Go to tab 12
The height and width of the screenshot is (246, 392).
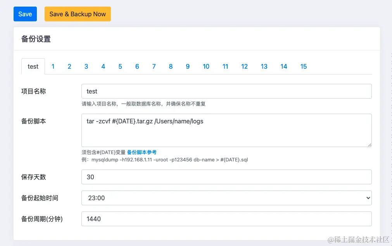pos(244,66)
